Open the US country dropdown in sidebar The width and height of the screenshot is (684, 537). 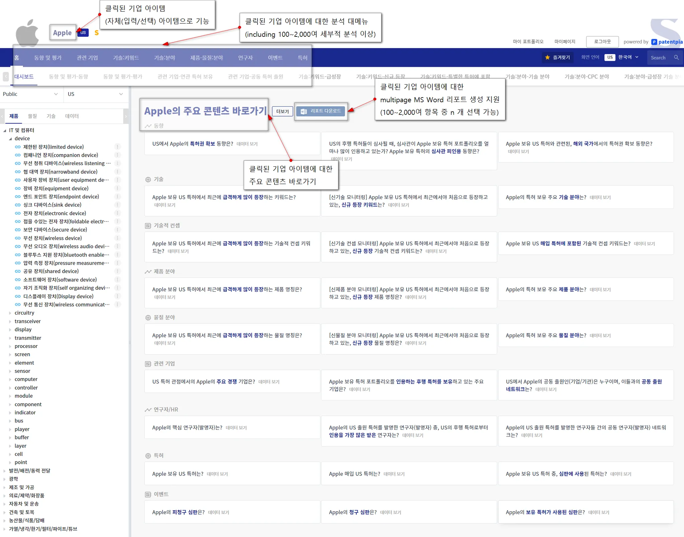95,94
